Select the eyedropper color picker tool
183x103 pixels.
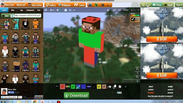click(126, 87)
